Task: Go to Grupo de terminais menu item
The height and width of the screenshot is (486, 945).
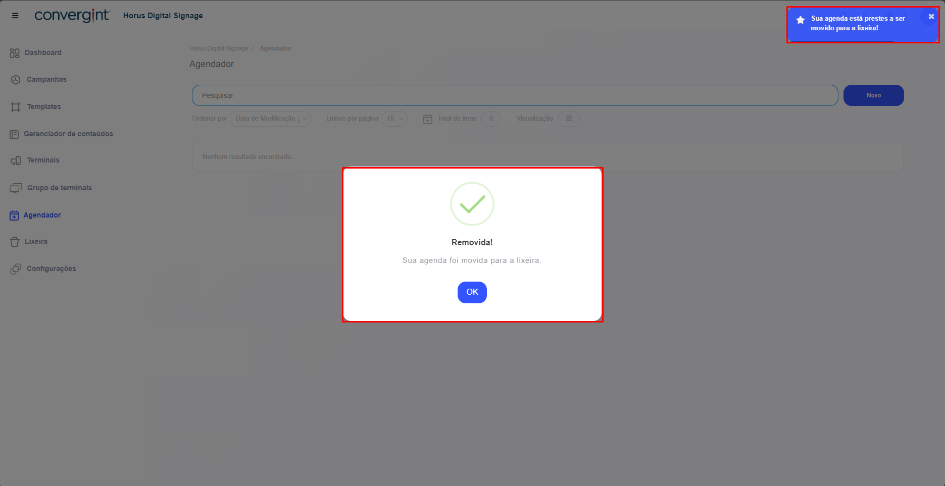Action: tap(59, 188)
